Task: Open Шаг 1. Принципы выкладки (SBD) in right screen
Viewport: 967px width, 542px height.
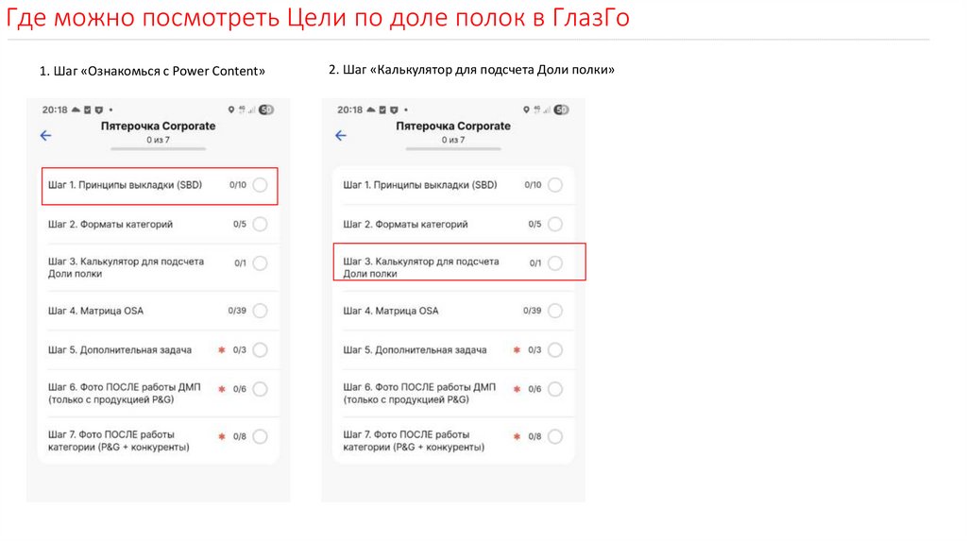Action: click(453, 185)
